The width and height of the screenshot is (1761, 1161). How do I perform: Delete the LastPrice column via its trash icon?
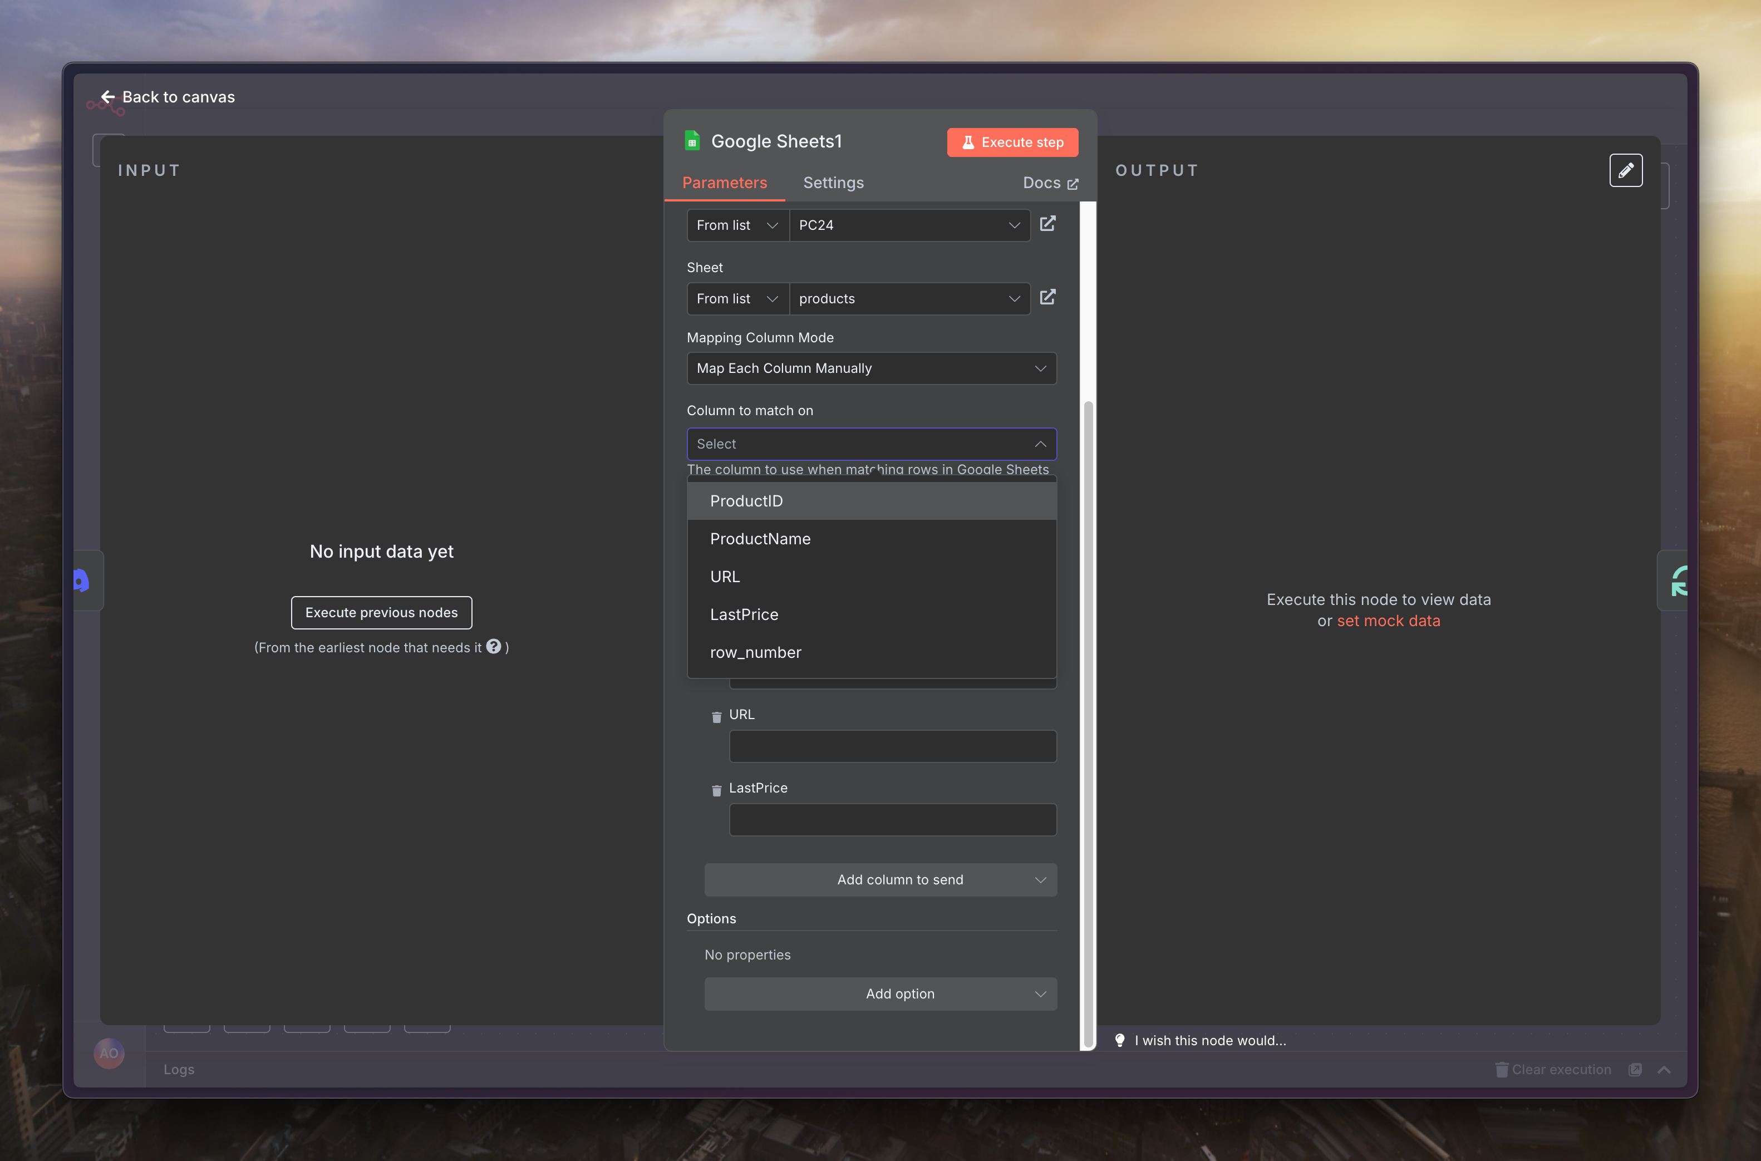716,790
